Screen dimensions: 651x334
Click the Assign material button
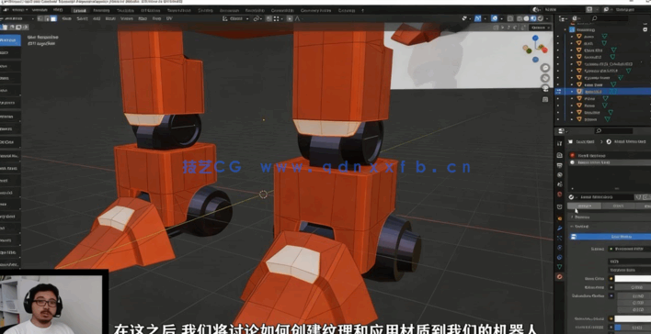[584, 206]
